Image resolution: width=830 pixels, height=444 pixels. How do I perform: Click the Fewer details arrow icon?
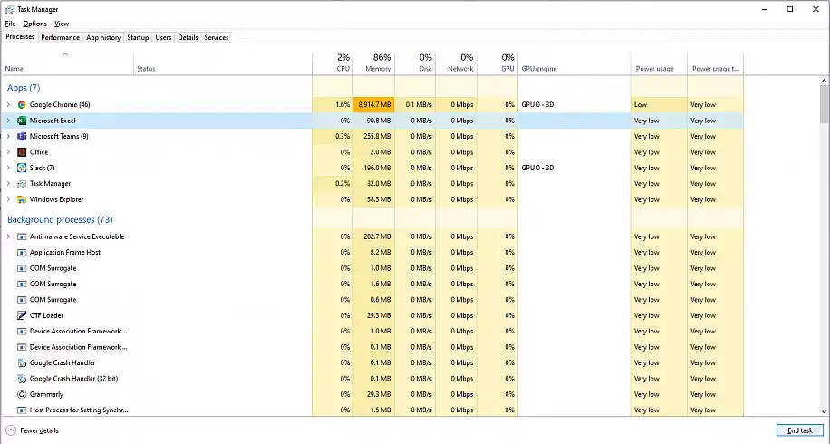11,430
